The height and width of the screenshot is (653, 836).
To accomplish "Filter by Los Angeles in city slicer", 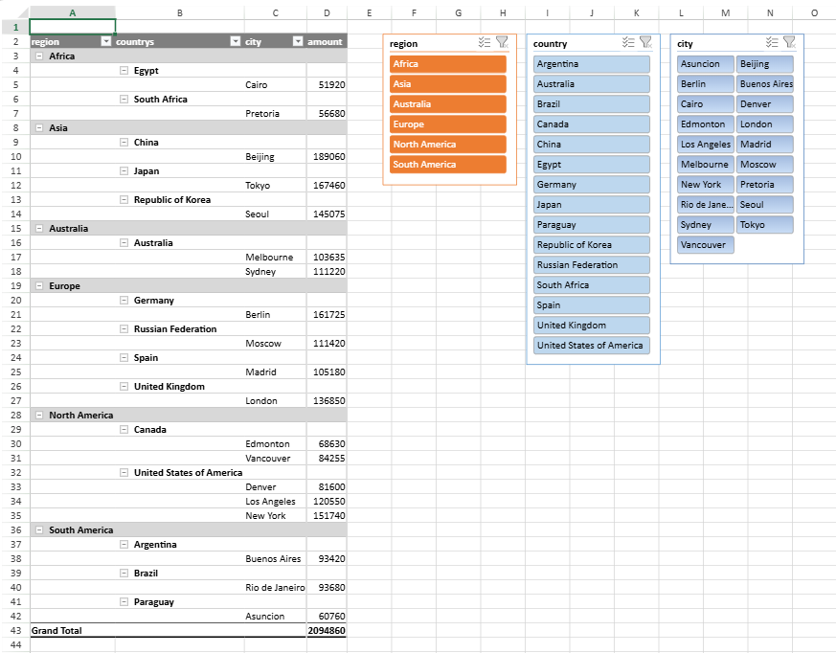I will (706, 145).
